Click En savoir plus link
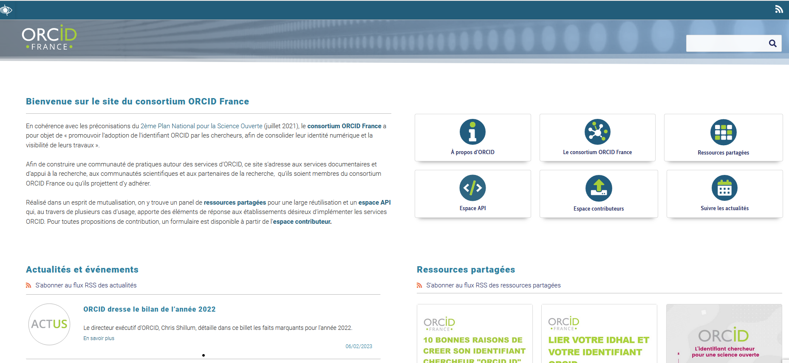This screenshot has width=789, height=363. [x=99, y=338]
